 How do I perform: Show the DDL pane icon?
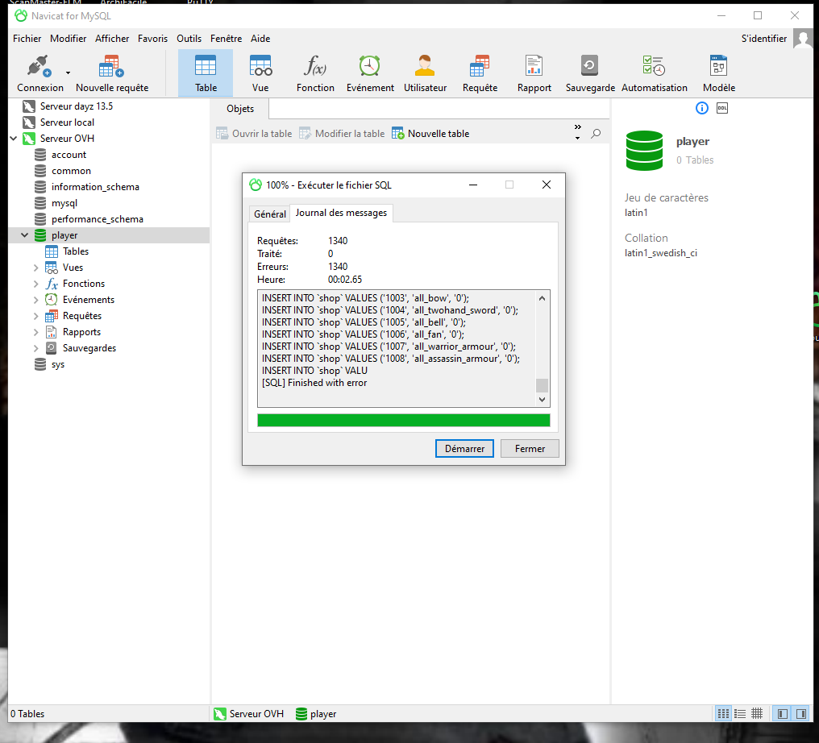tap(721, 108)
